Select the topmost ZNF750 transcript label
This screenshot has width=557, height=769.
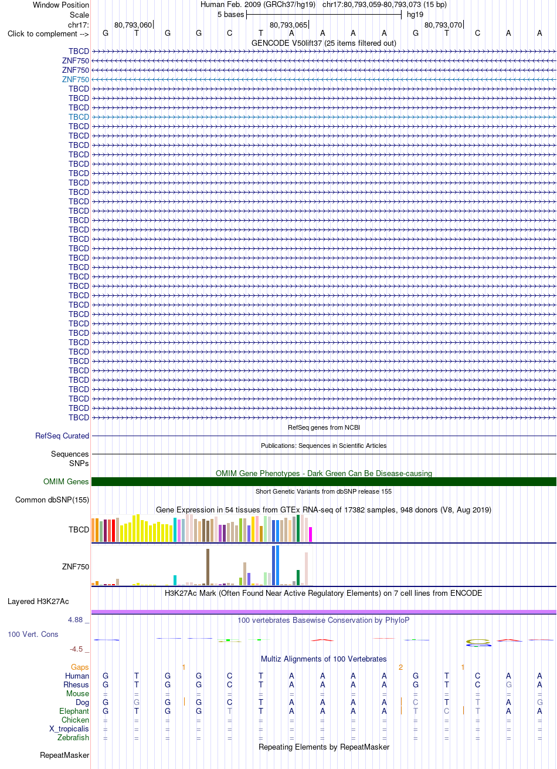click(x=76, y=60)
